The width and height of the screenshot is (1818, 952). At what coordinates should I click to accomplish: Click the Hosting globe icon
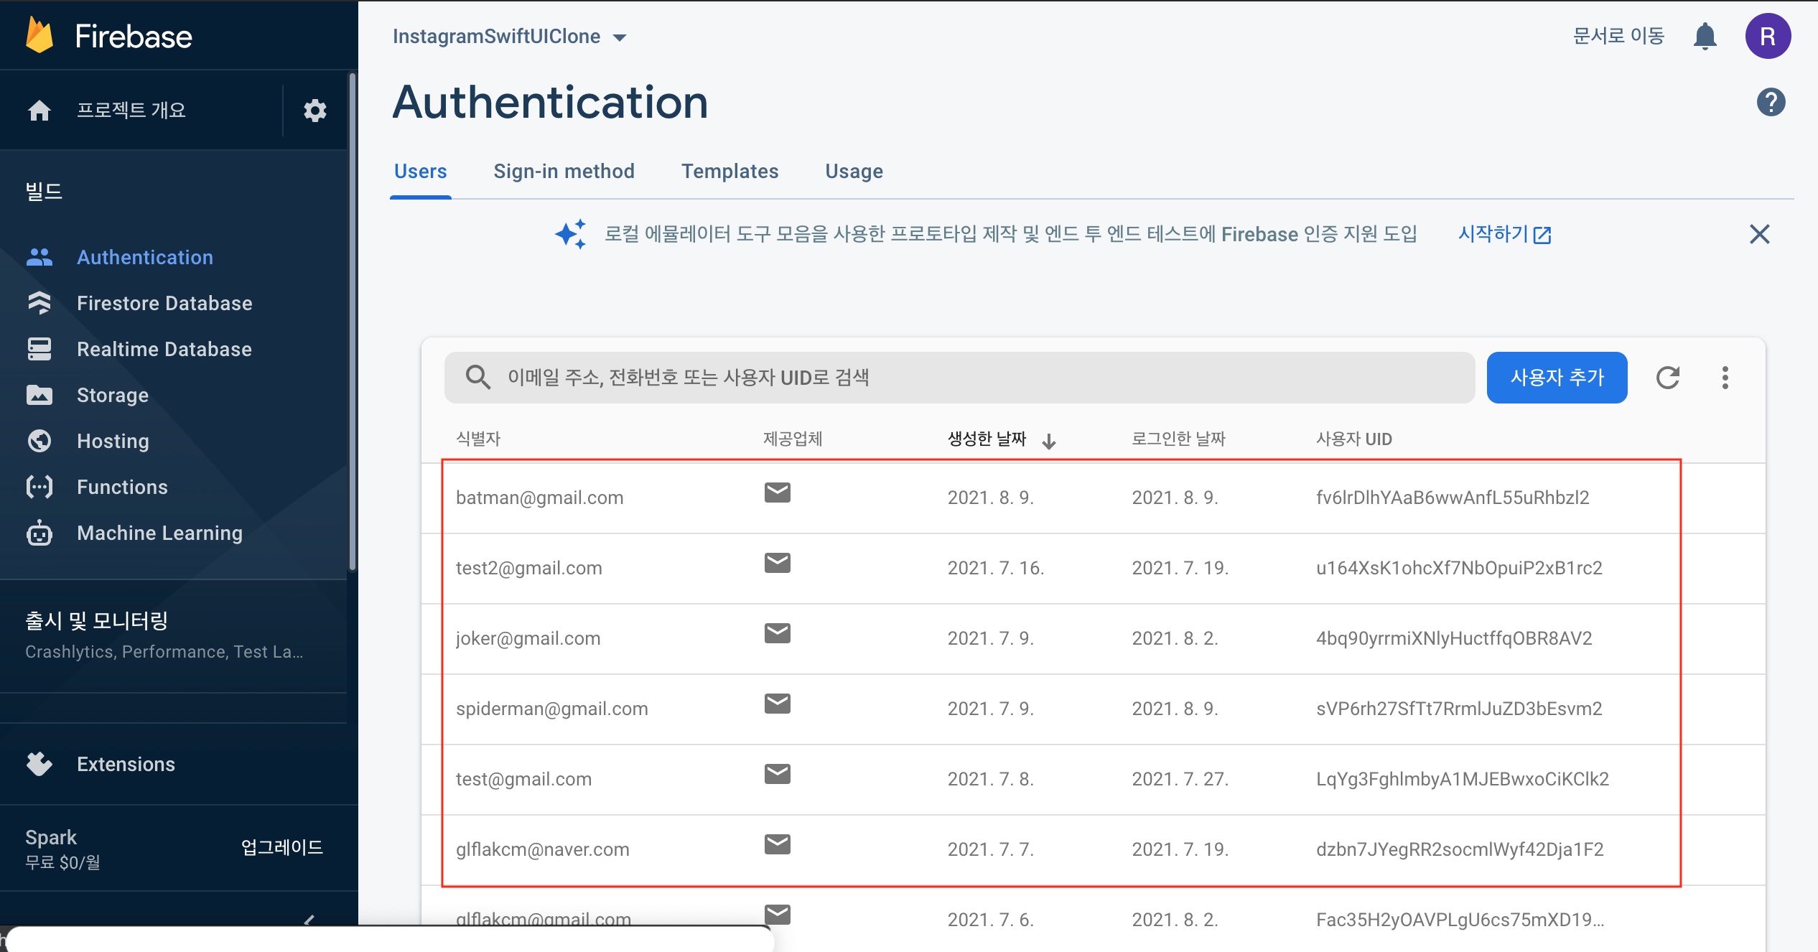39,441
